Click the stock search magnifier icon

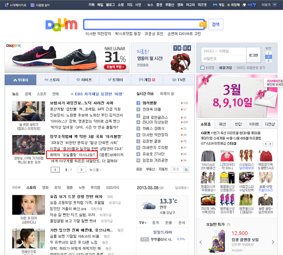tap(186, 169)
